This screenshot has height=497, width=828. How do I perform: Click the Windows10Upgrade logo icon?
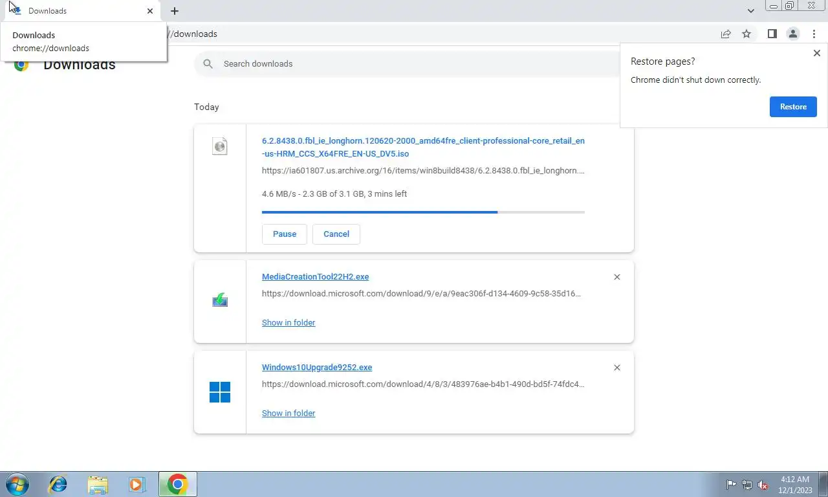click(x=220, y=392)
